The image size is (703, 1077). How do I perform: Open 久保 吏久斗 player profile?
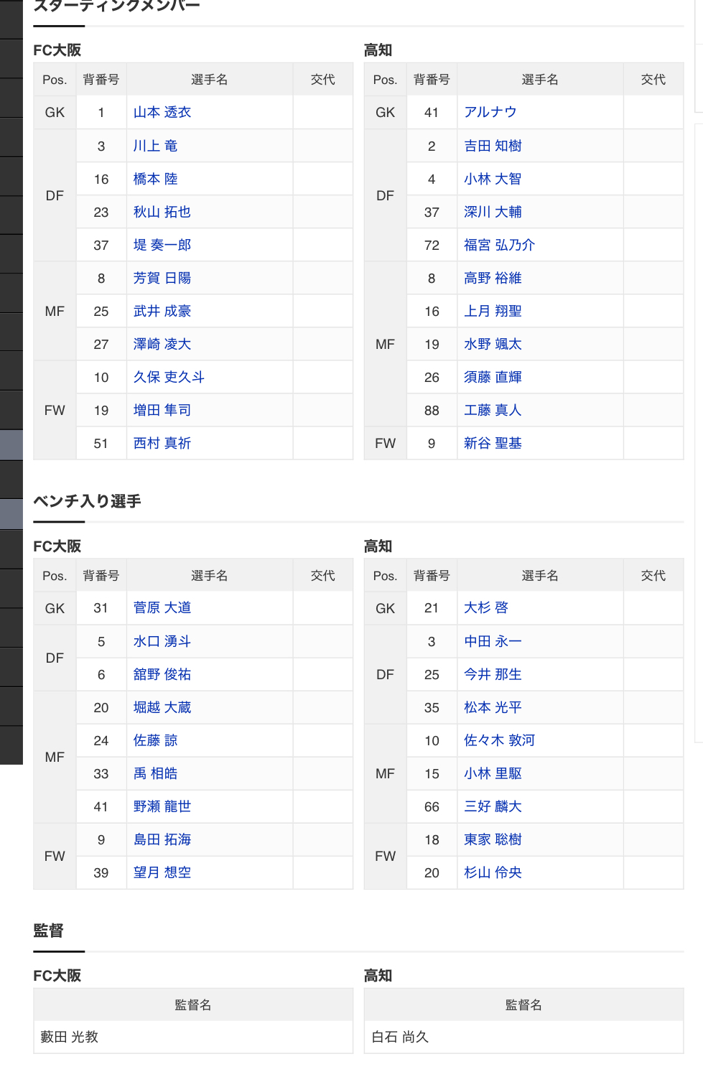[169, 377]
